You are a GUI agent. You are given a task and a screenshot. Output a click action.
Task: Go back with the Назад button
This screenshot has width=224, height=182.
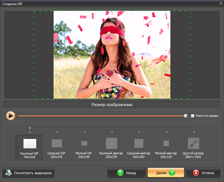point(126,173)
